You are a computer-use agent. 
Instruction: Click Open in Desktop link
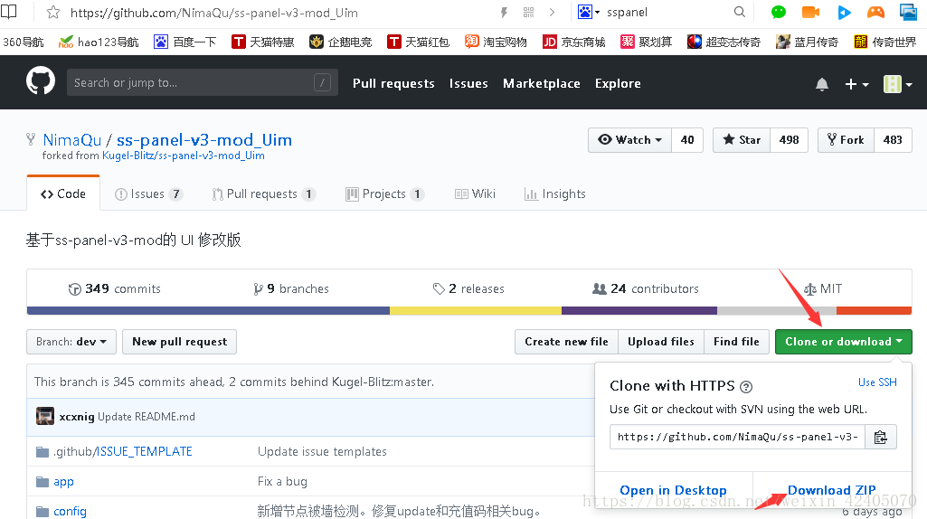tap(674, 490)
